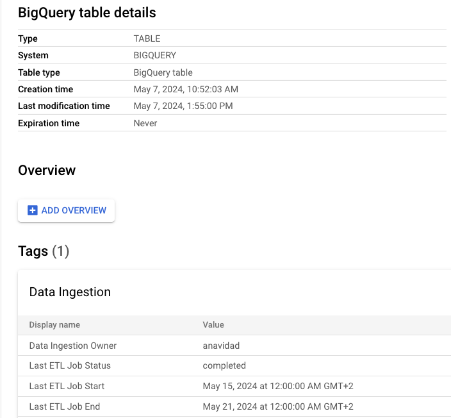
Task: Click the Display name column header
Action: [x=54, y=325]
